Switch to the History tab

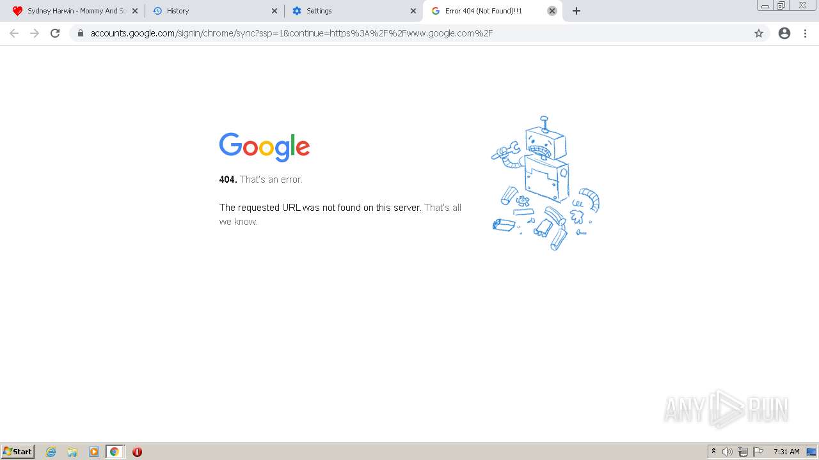[214, 11]
